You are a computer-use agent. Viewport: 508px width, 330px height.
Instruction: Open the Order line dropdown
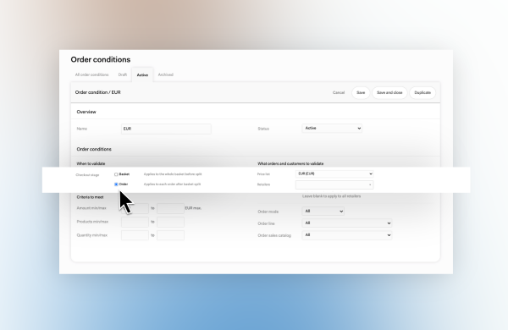pyautogui.click(x=347, y=223)
